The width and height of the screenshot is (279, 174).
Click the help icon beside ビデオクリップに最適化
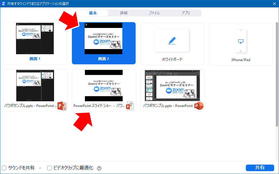(x=99, y=168)
